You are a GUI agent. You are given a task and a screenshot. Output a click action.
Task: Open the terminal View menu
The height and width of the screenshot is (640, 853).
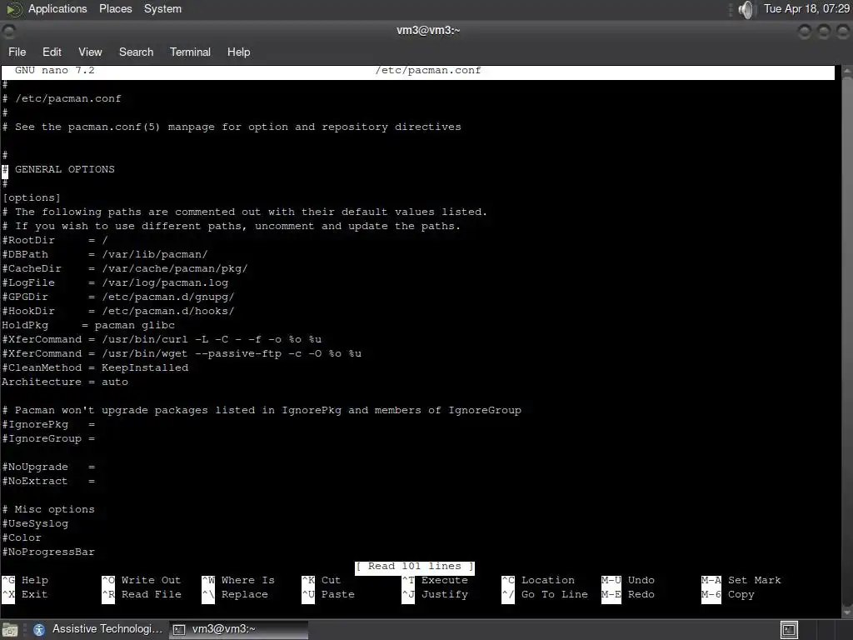90,52
